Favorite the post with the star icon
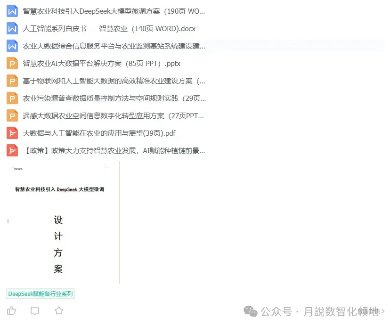391x327 pixels. pyautogui.click(x=59, y=311)
